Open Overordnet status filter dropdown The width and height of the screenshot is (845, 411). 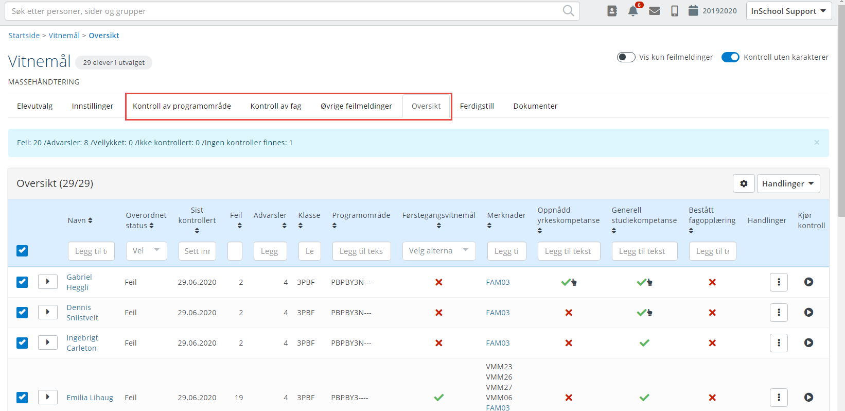click(147, 251)
